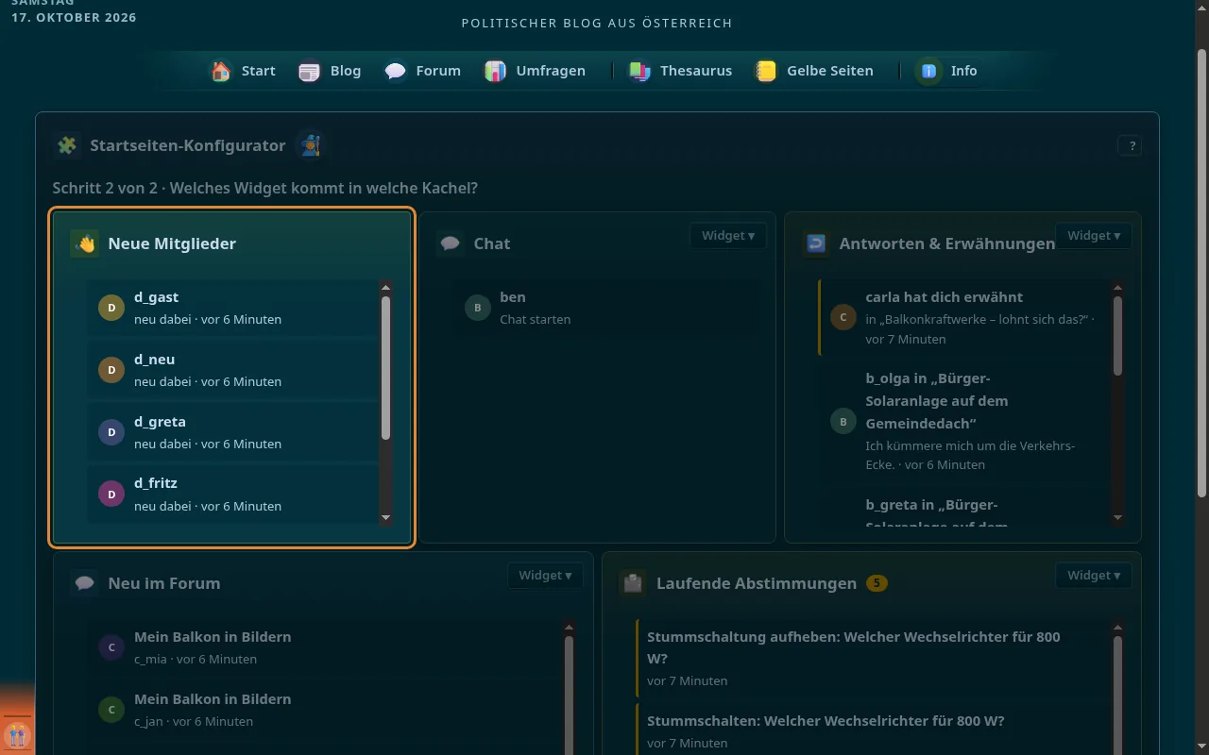This screenshot has width=1209, height=755.
Task: Navigate to Gelbe Seiten
Action: (x=815, y=71)
